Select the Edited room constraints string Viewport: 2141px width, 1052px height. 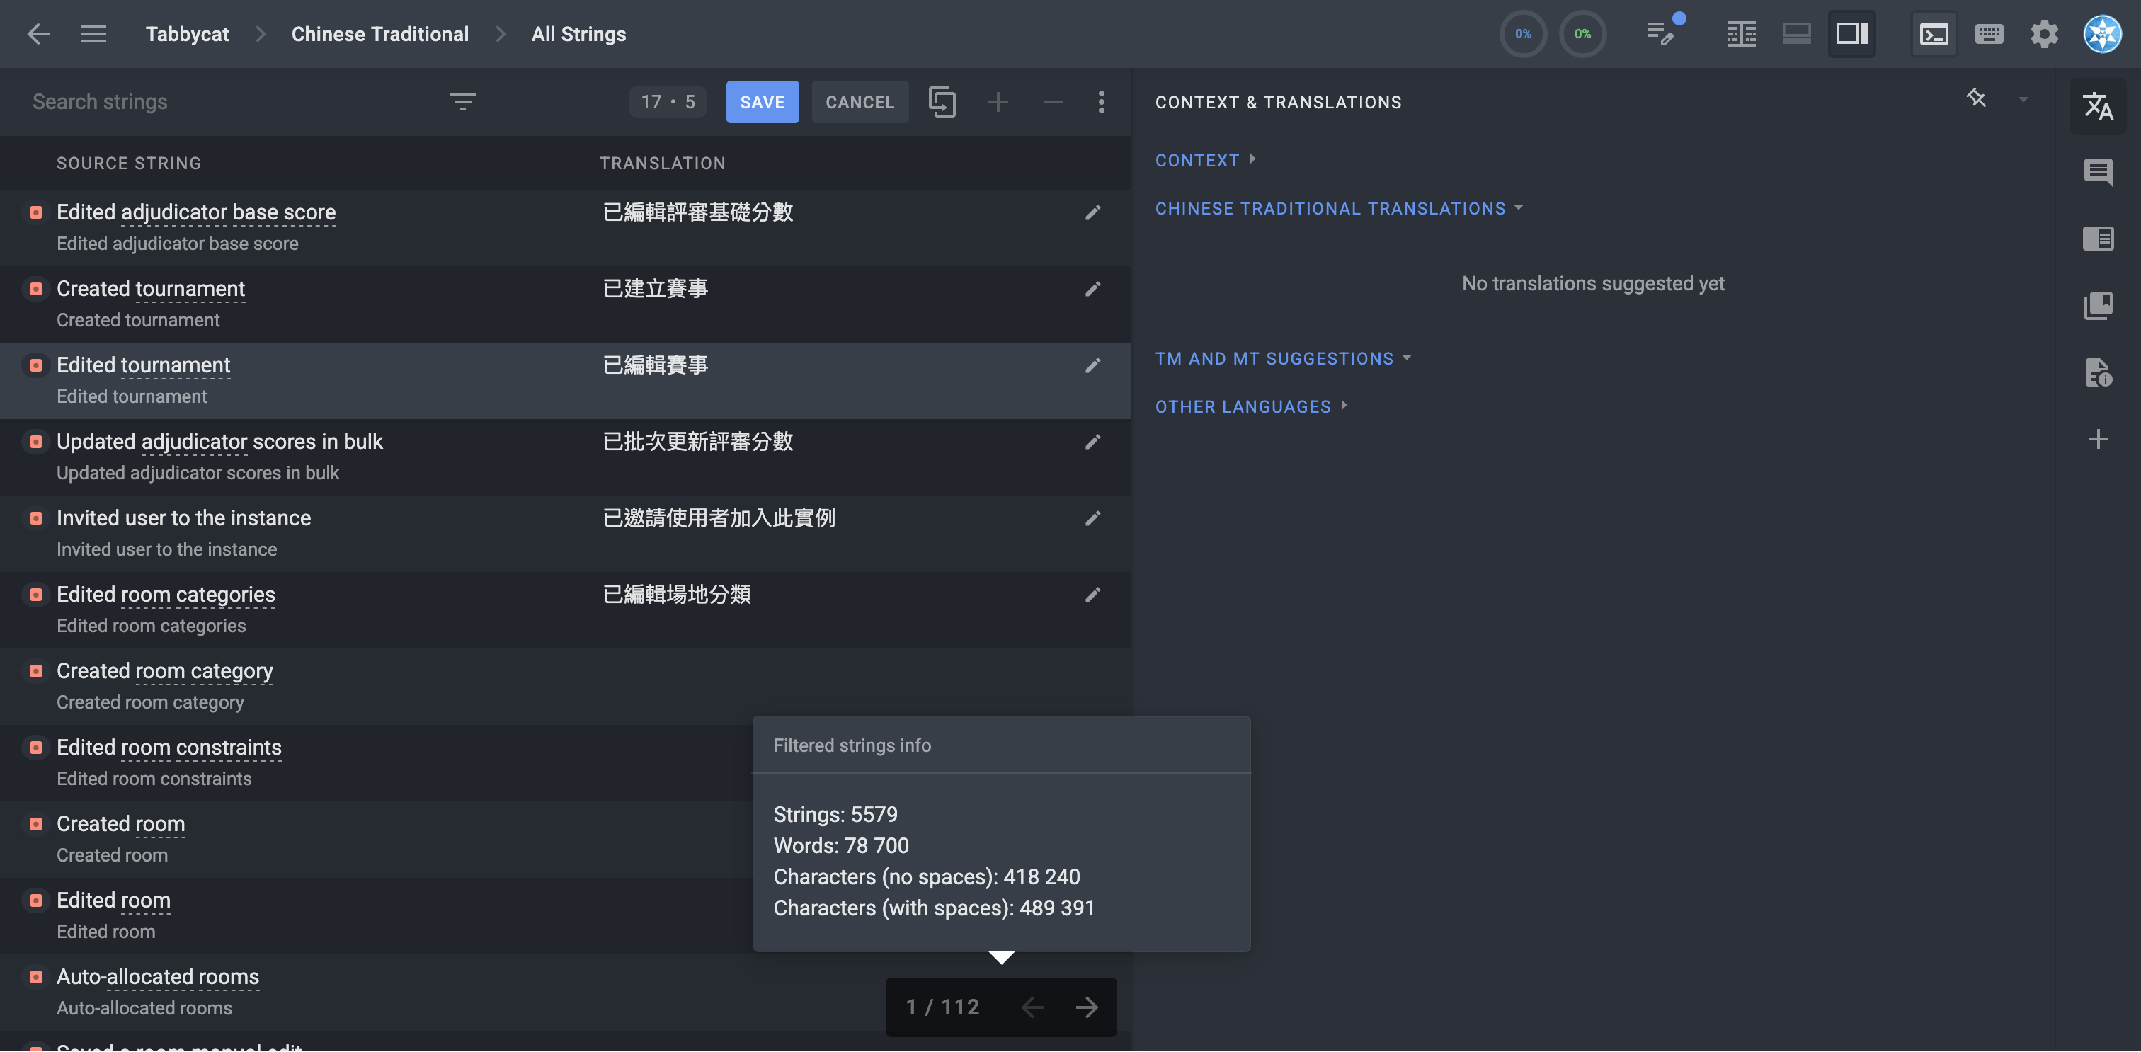tap(169, 747)
